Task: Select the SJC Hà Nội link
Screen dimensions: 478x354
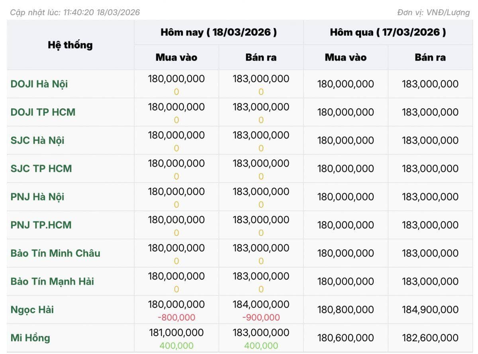Action: point(37,140)
